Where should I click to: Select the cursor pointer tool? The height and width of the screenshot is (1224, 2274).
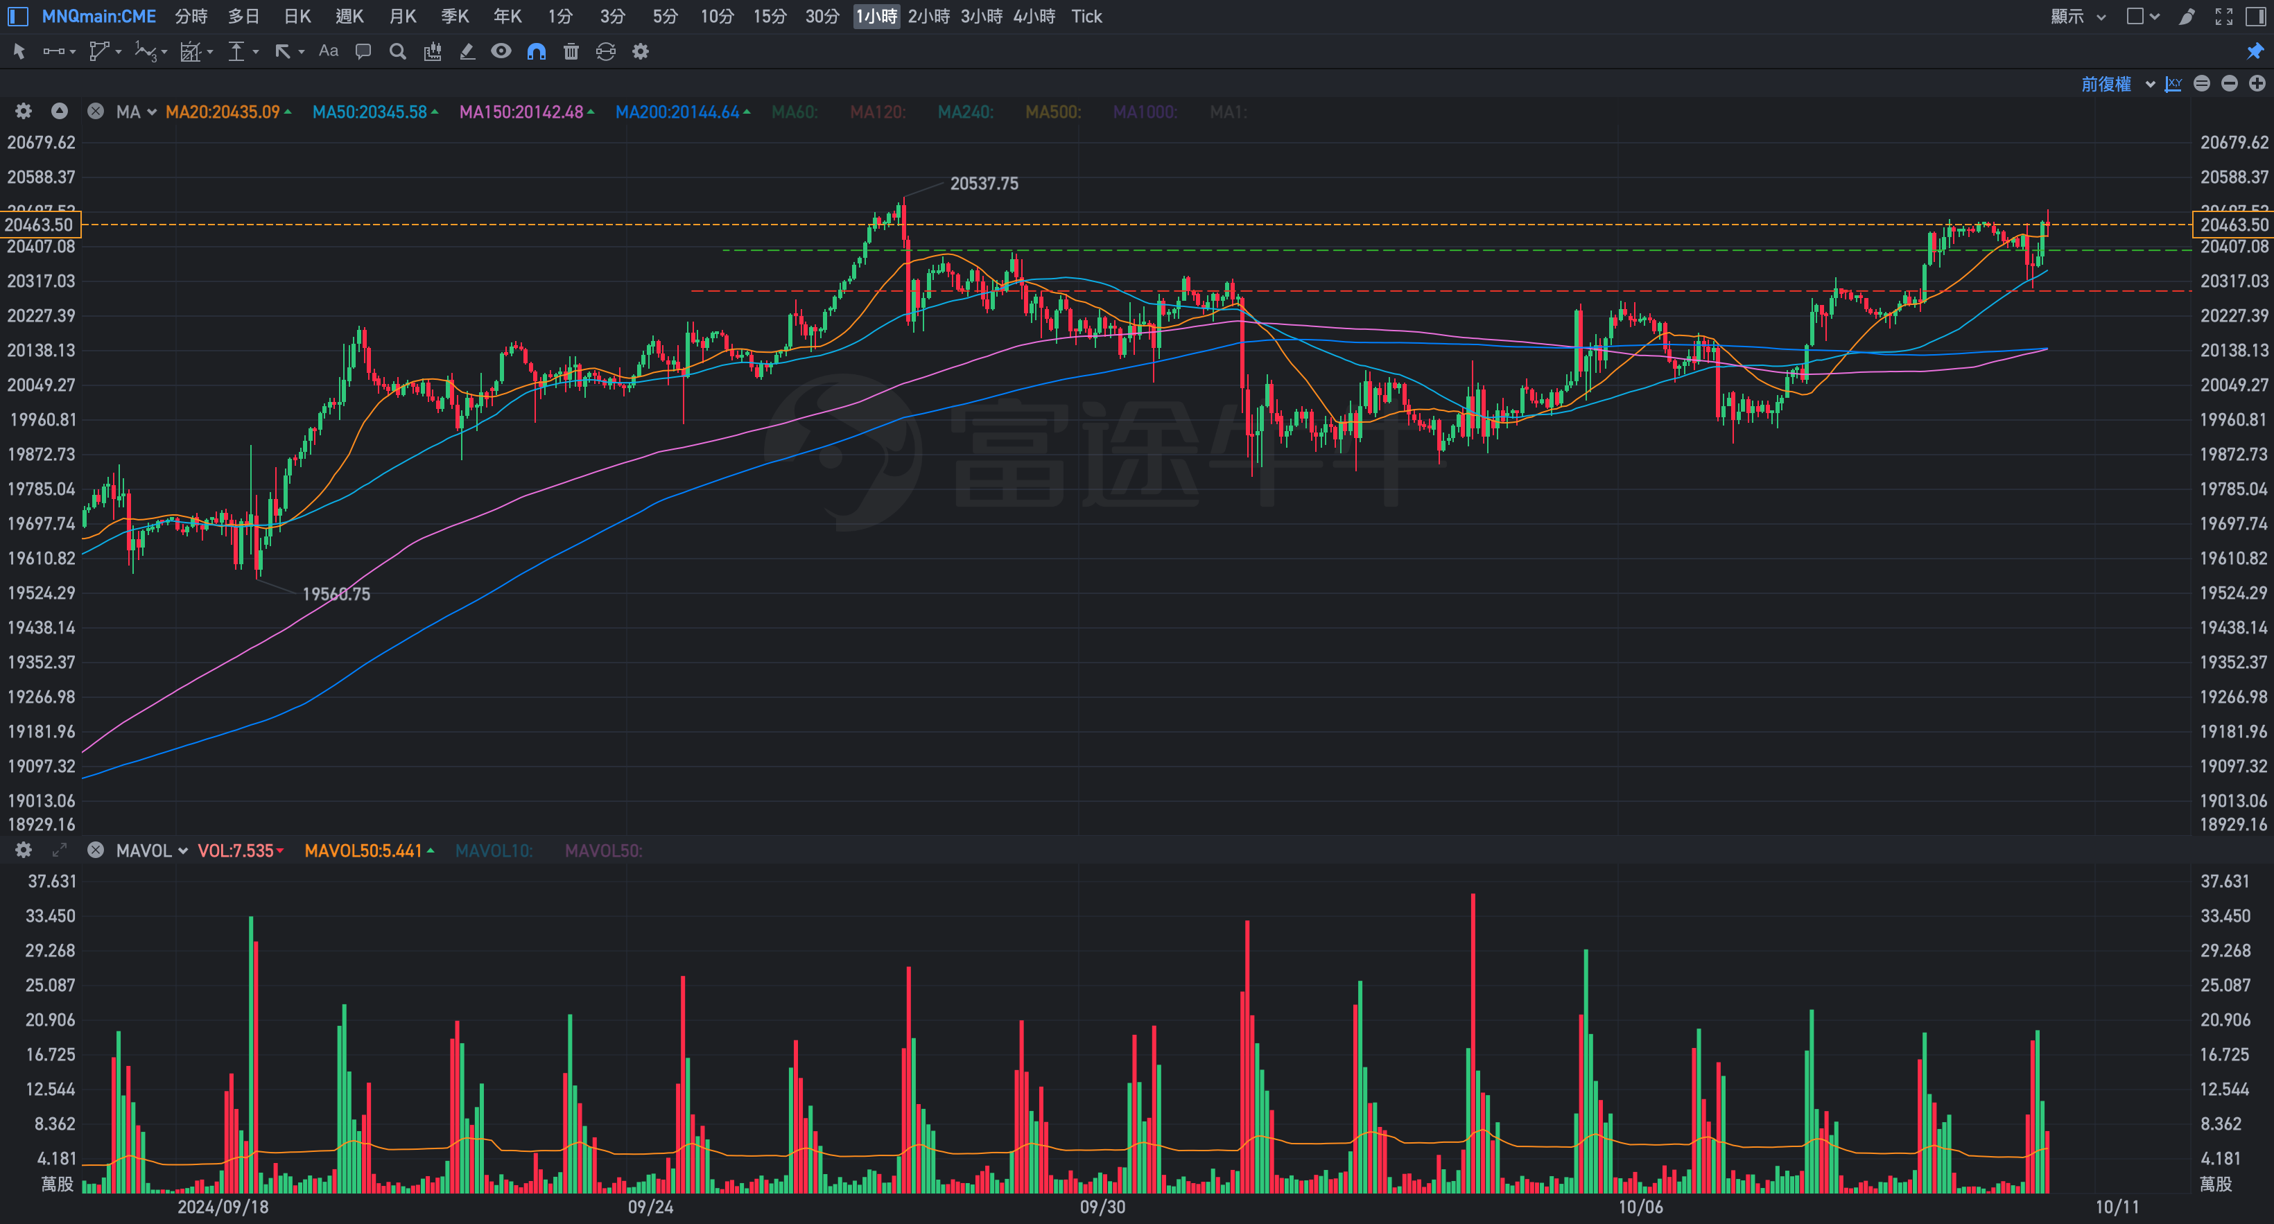[19, 51]
